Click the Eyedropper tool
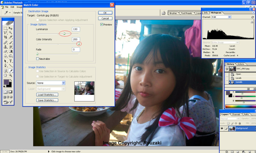Screen dimensions: 256x153 click(11, 71)
